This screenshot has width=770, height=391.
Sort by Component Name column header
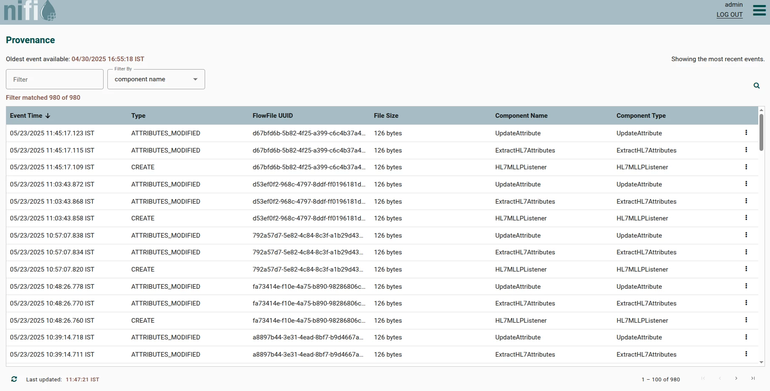tap(521, 116)
